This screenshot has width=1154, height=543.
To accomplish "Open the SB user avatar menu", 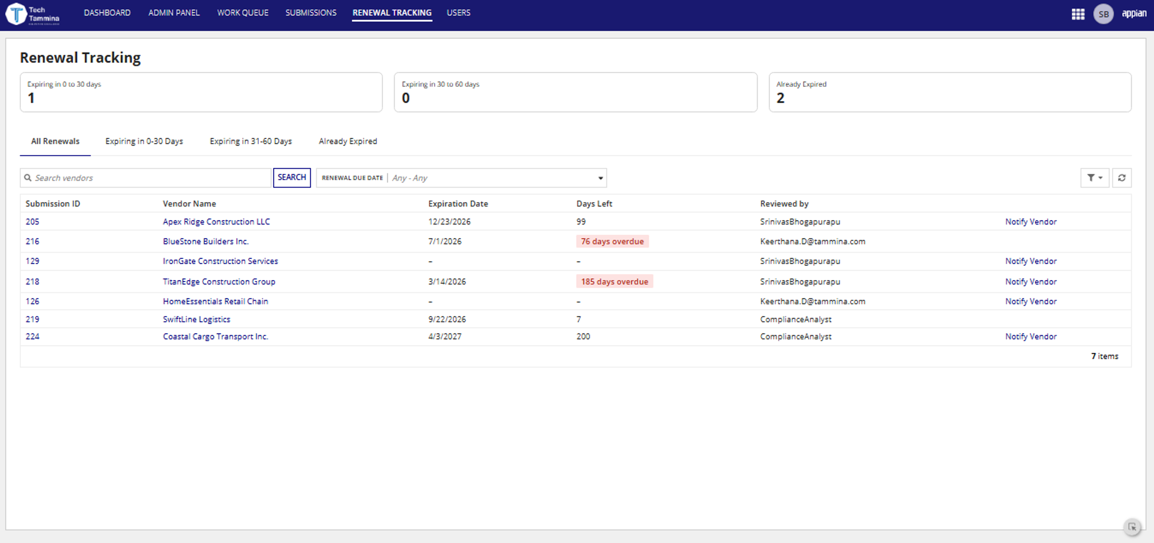I will [1104, 14].
